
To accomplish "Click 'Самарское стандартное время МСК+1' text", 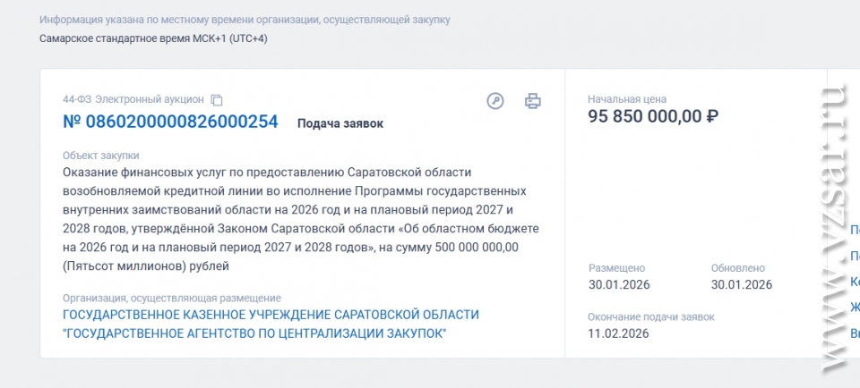I will click(153, 38).
